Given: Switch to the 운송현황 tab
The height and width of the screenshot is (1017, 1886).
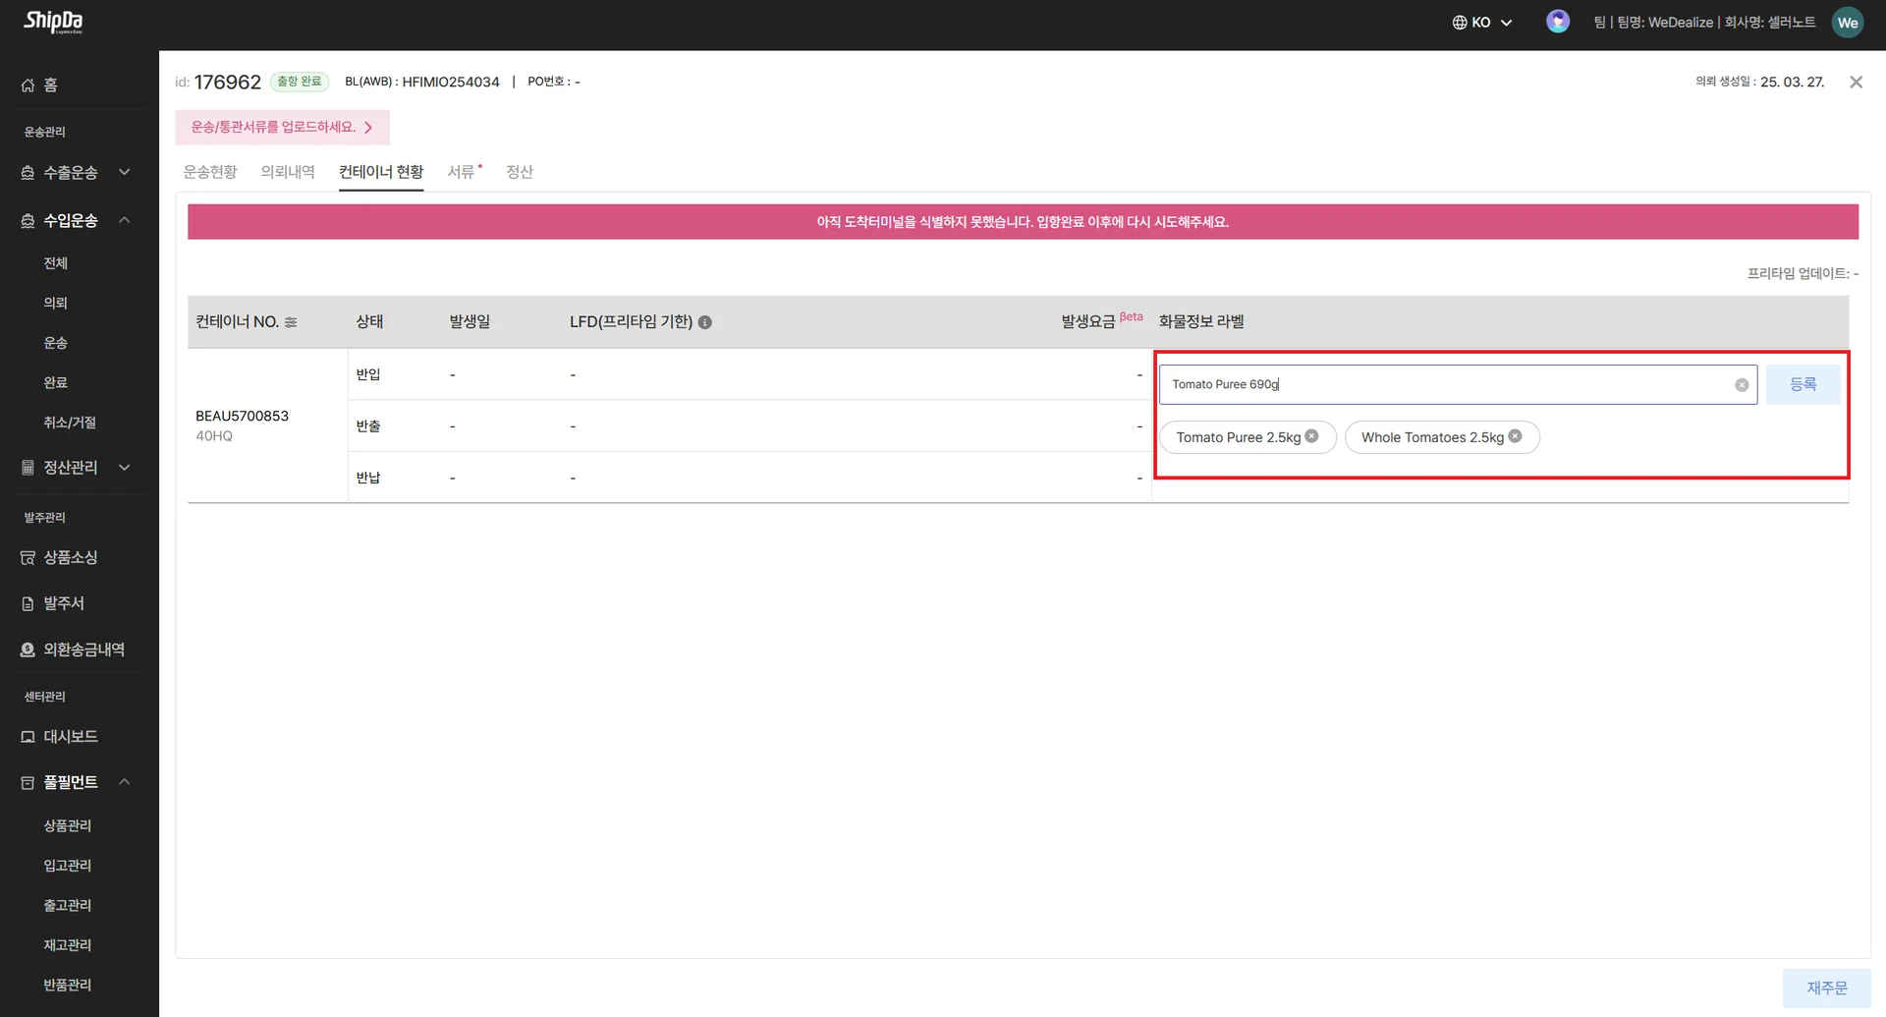Looking at the screenshot, I should 210,172.
